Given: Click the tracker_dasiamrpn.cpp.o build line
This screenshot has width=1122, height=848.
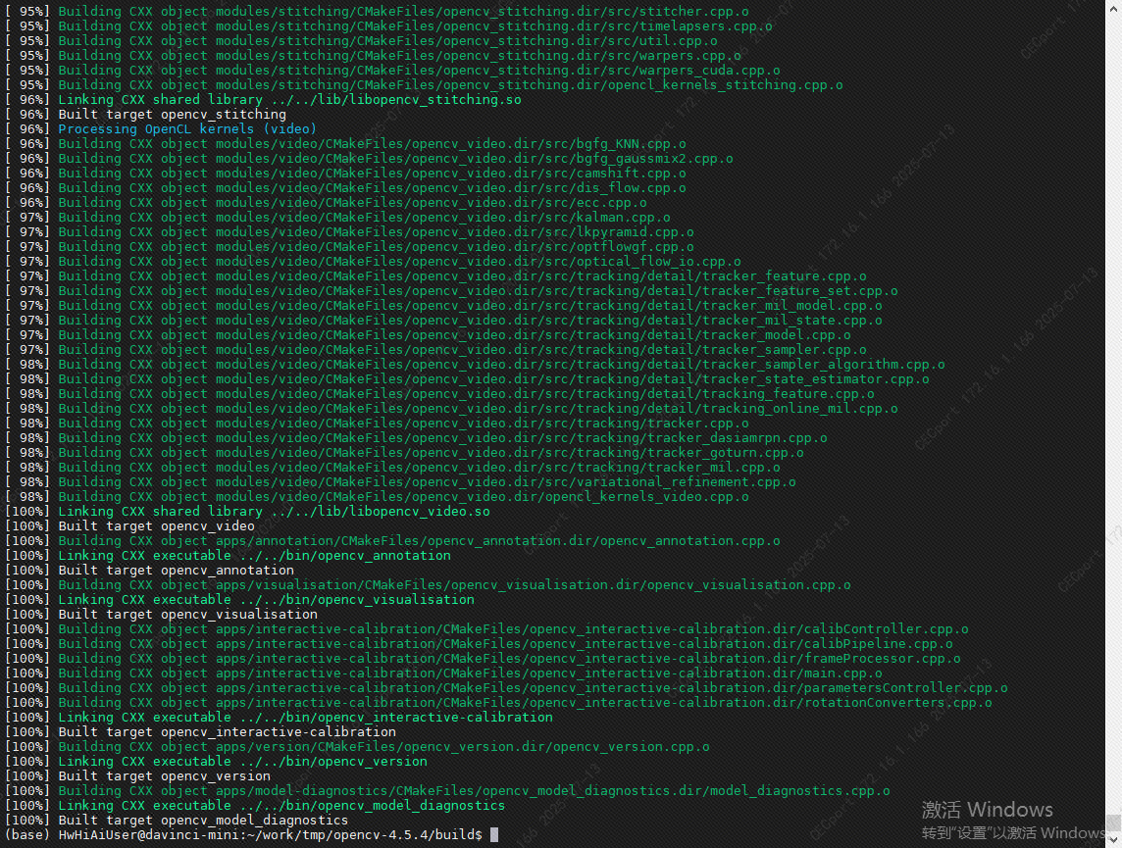Looking at the screenshot, I should pyautogui.click(x=416, y=437).
